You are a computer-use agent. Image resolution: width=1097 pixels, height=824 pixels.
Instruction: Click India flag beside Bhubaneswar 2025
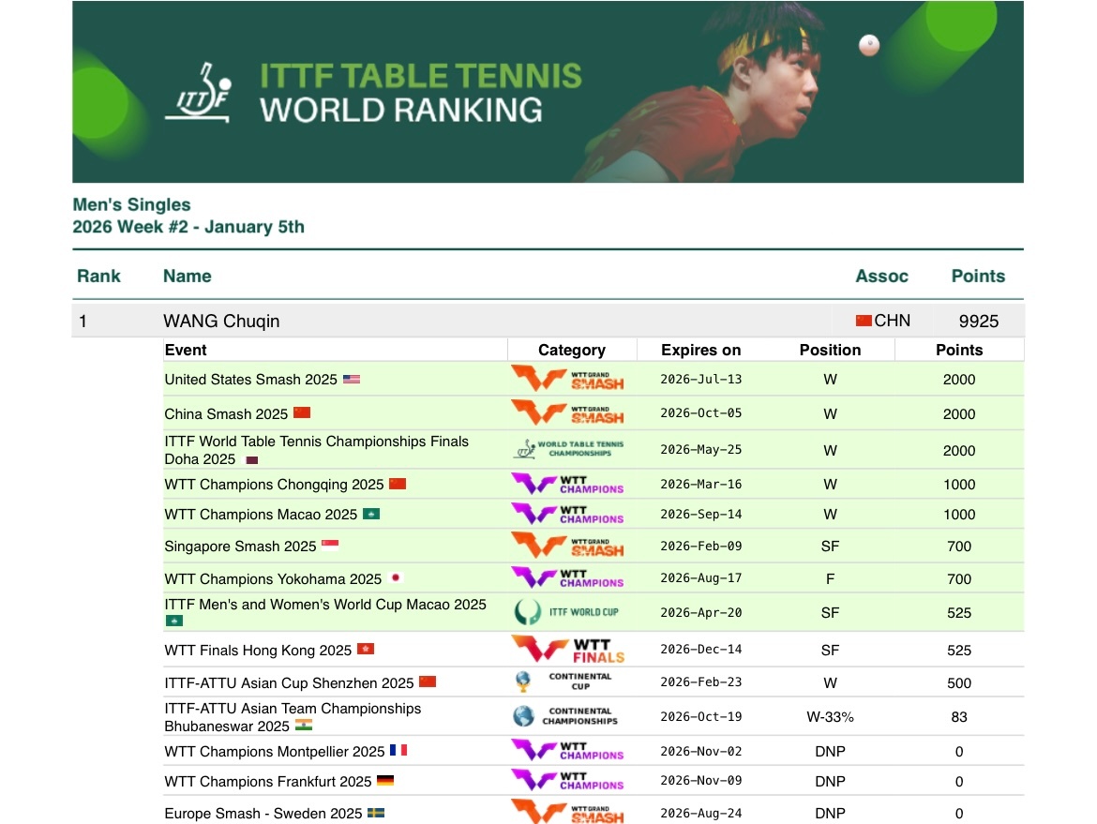(x=304, y=726)
